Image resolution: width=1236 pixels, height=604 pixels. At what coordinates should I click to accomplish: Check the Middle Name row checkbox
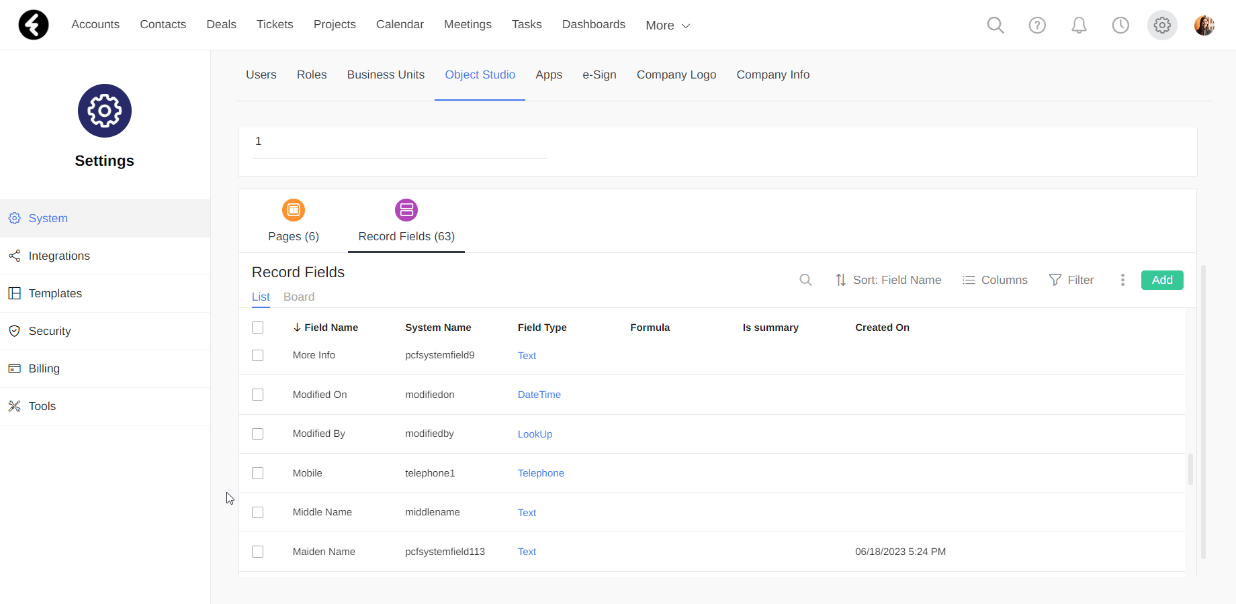(x=257, y=512)
